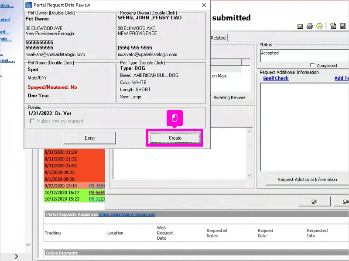The height and width of the screenshot is (261, 349).
Task: Select the 10/12/2020 15:23 row
Action: 74,199
